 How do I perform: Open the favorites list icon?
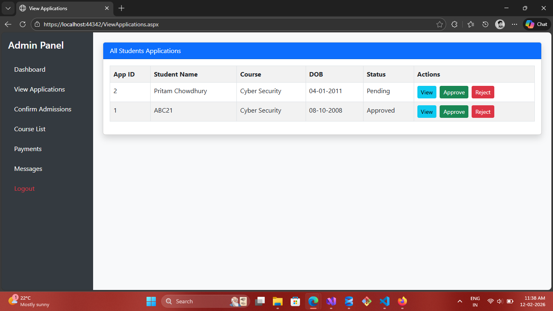click(470, 24)
